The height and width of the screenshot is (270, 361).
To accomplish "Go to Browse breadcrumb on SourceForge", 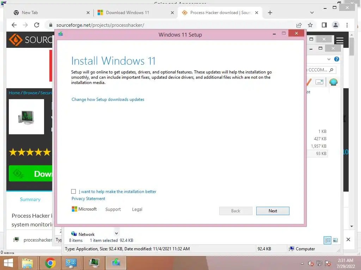I will (x=30, y=93).
